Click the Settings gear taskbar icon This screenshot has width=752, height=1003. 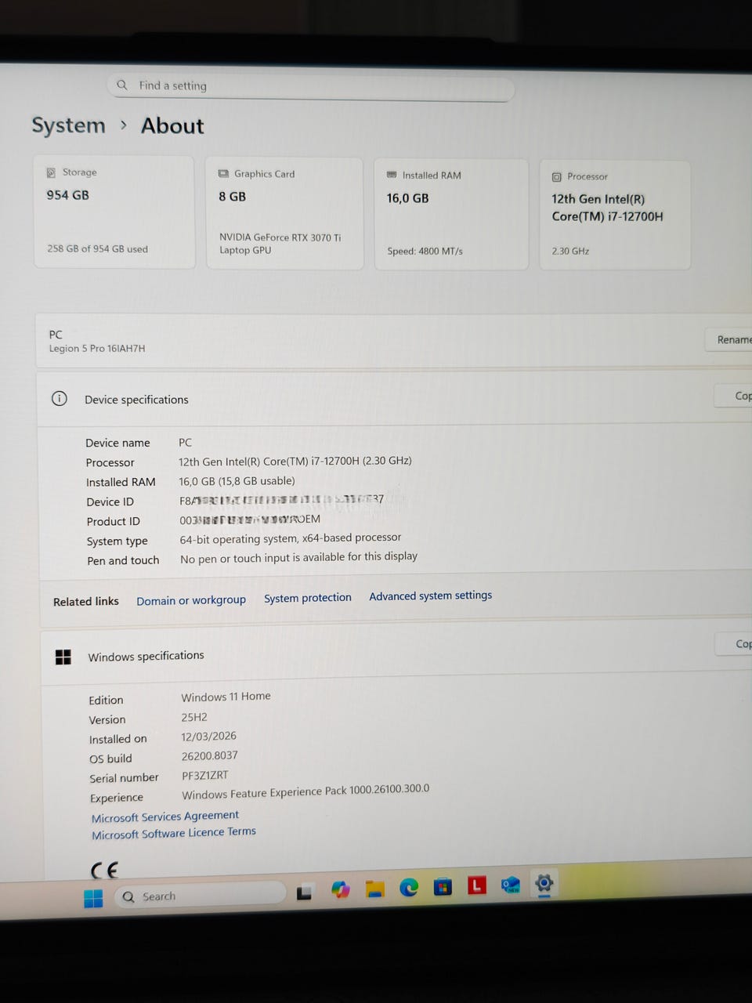tap(544, 883)
